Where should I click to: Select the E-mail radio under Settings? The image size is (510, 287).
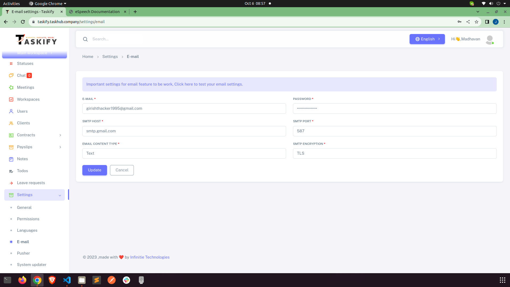click(11, 242)
